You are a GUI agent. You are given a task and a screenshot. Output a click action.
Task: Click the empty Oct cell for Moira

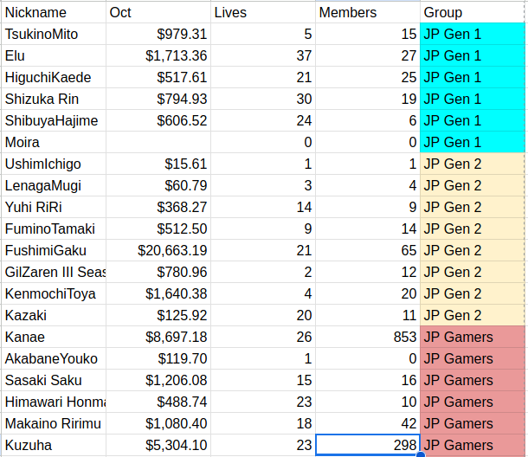point(158,142)
